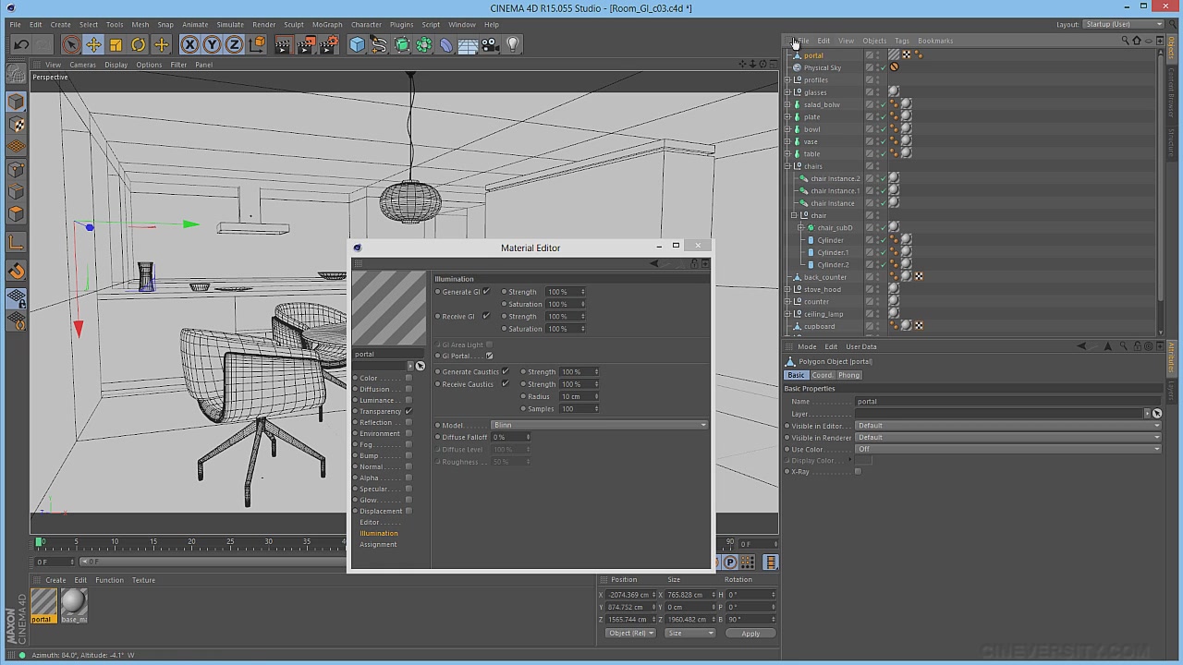1183x665 pixels.
Task: Click the Make Editable icon in left toolbar
Action: [x=16, y=75]
